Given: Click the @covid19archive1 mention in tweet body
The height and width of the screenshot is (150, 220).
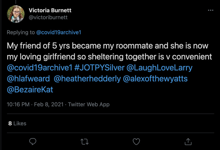Looking at the screenshot, I should click(x=40, y=68).
